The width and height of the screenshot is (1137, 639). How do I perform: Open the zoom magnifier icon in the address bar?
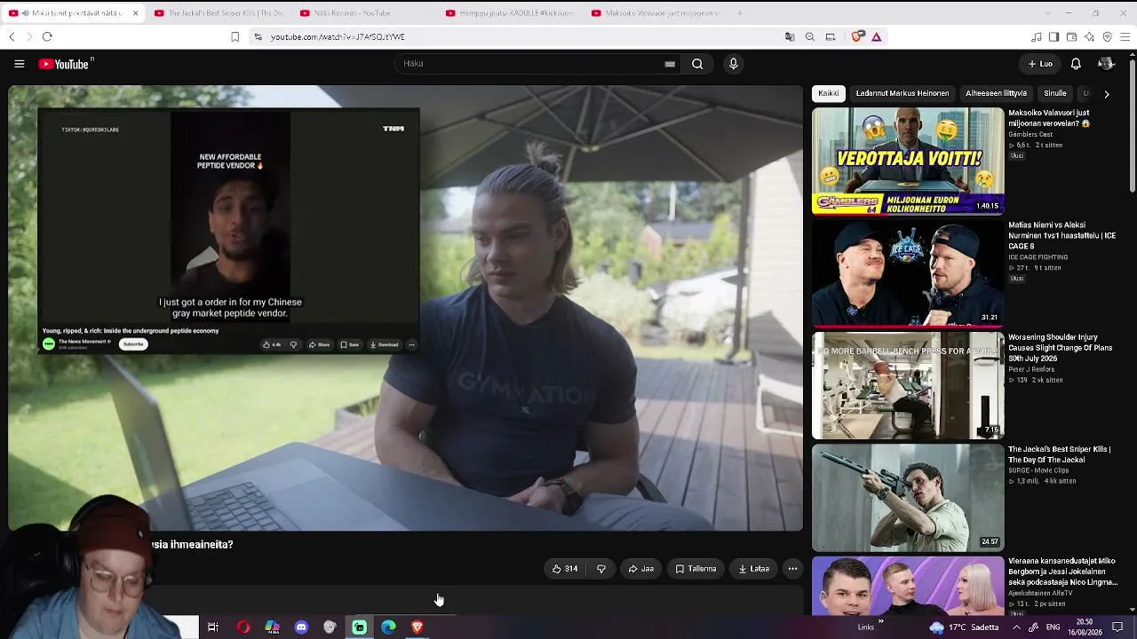click(810, 36)
